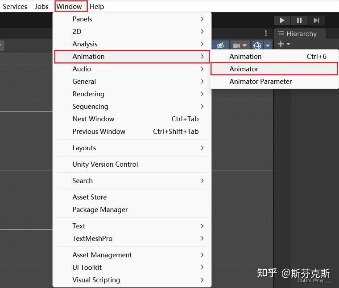
Task: Expand the Analysis submenu
Action: point(132,44)
